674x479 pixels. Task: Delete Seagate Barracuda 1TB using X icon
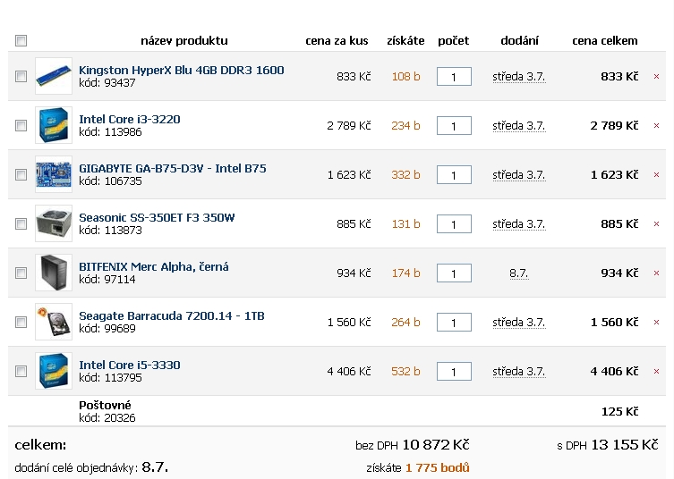click(656, 323)
